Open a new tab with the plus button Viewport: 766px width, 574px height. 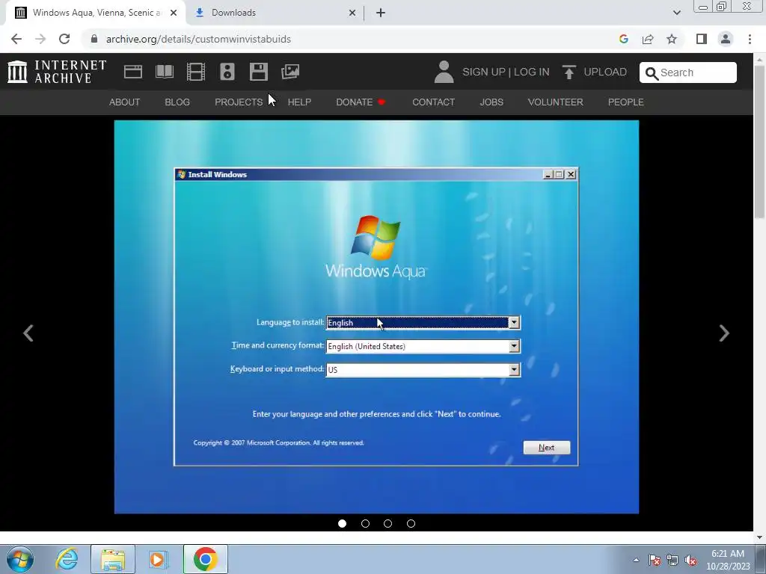tap(381, 13)
